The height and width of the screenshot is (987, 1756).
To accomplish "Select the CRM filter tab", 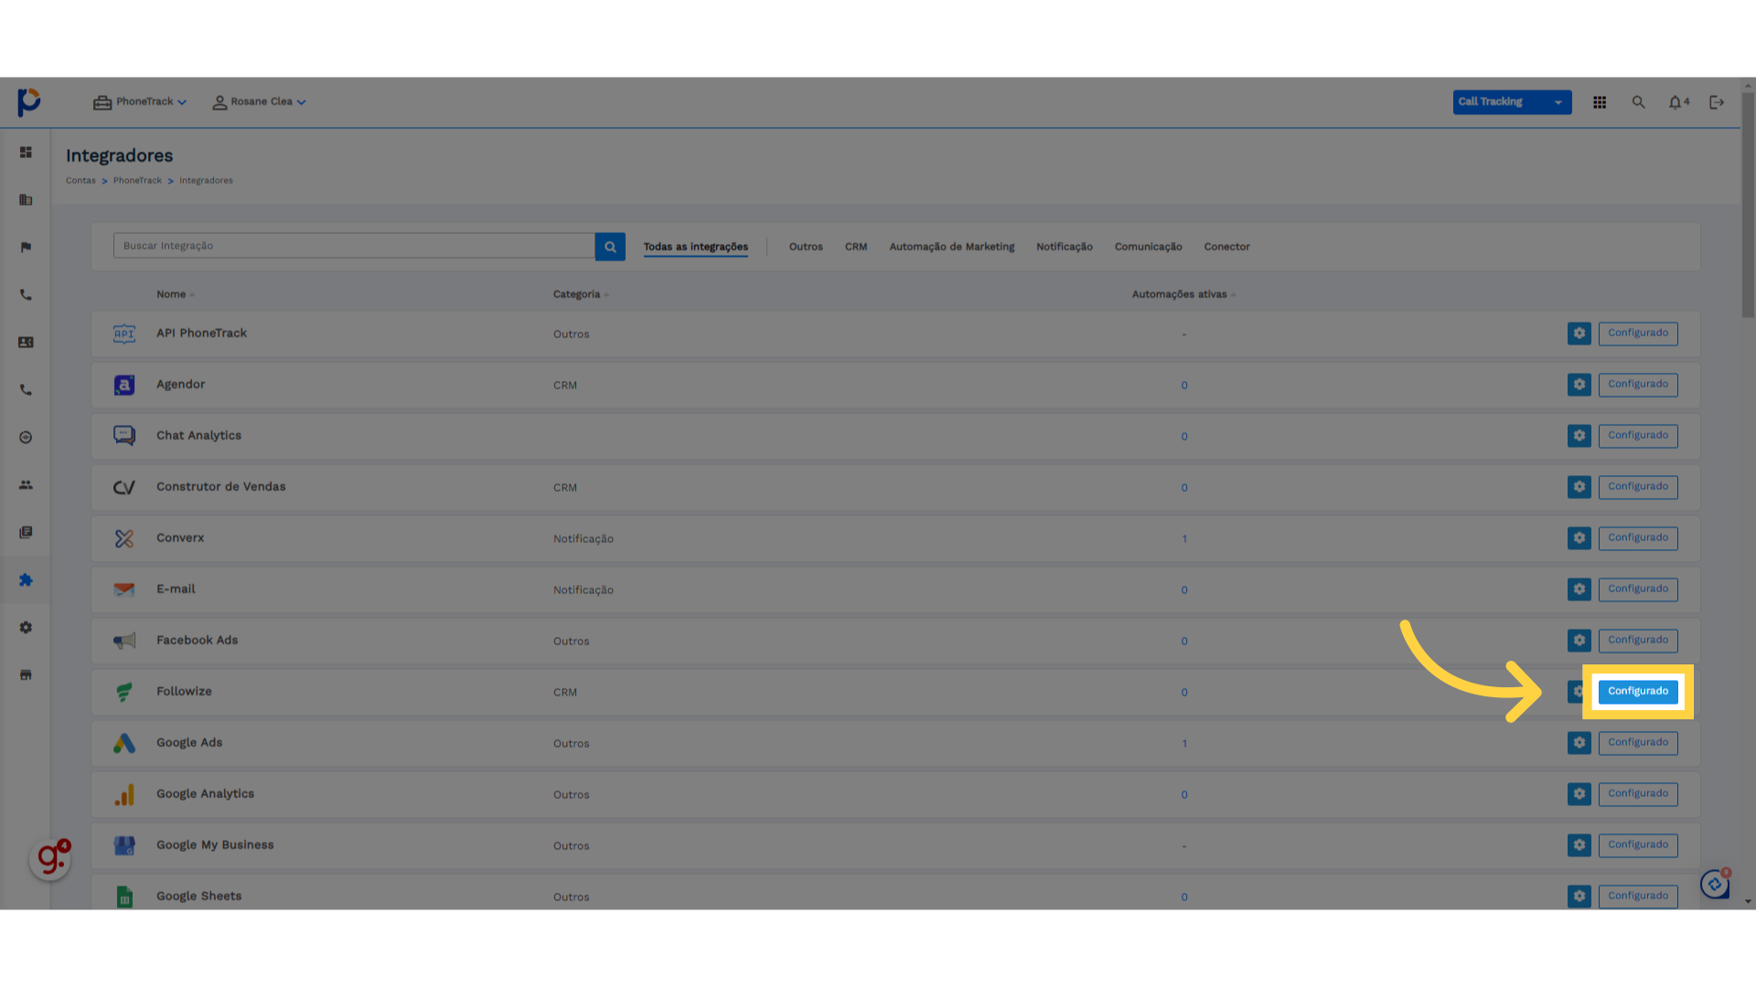I will point(856,247).
